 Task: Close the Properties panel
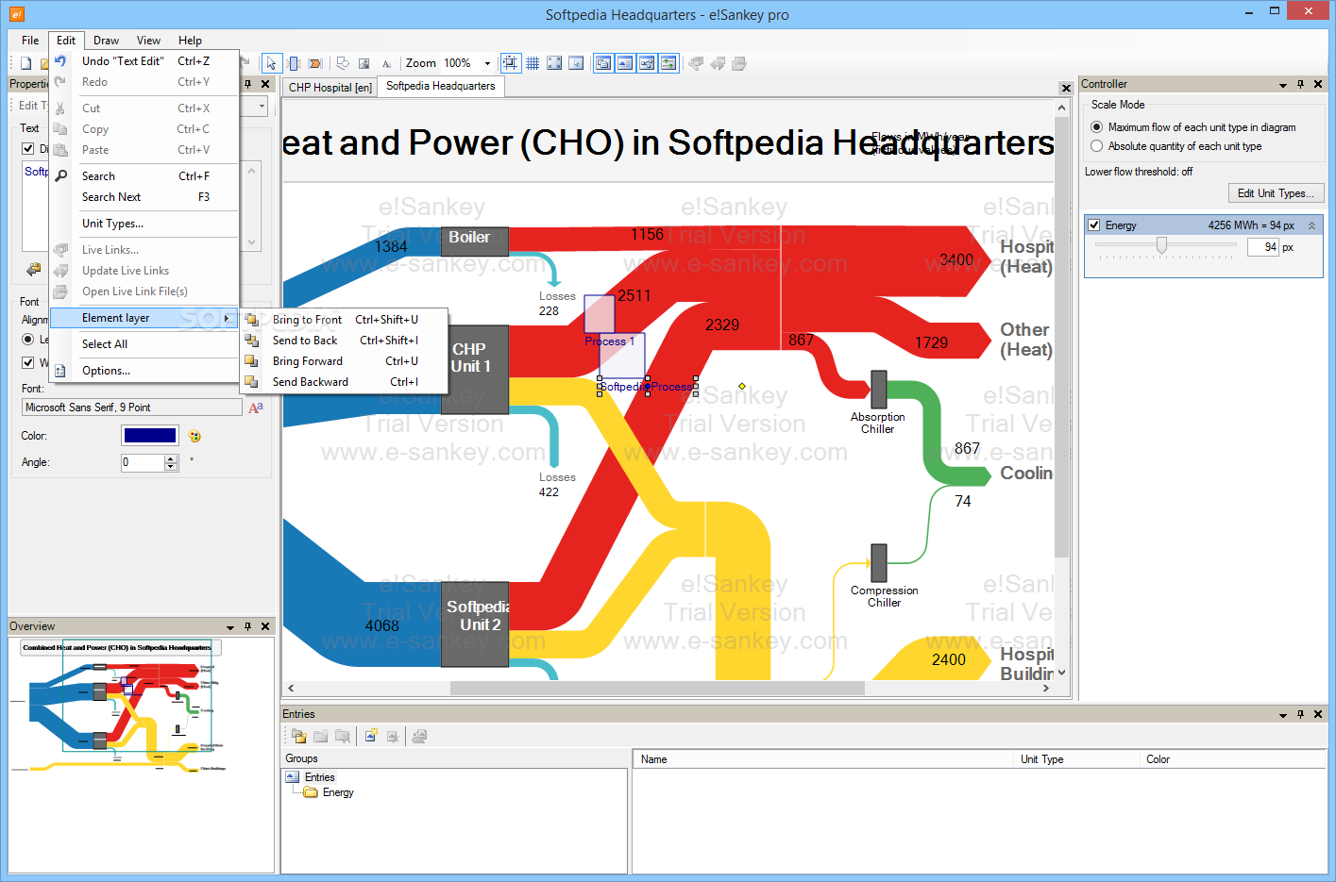coord(265,84)
